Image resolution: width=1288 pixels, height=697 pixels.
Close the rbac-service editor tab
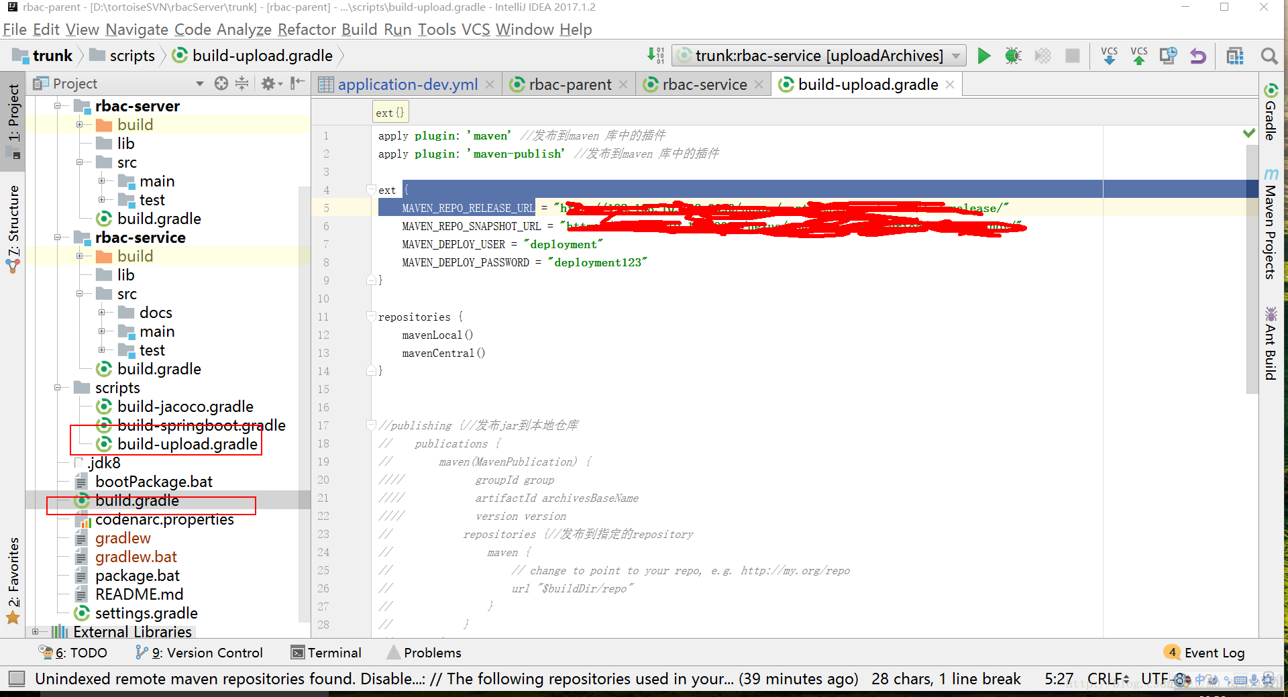(x=759, y=85)
